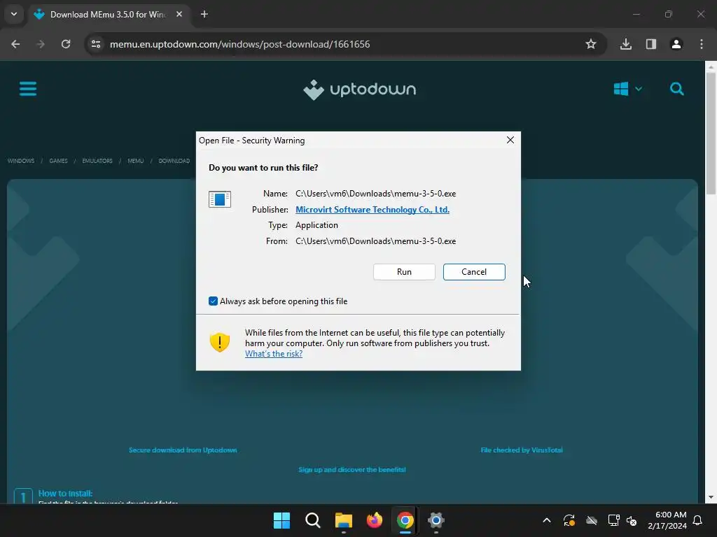Cancel the Open File security warning
This screenshot has width=717, height=537.
(474, 272)
